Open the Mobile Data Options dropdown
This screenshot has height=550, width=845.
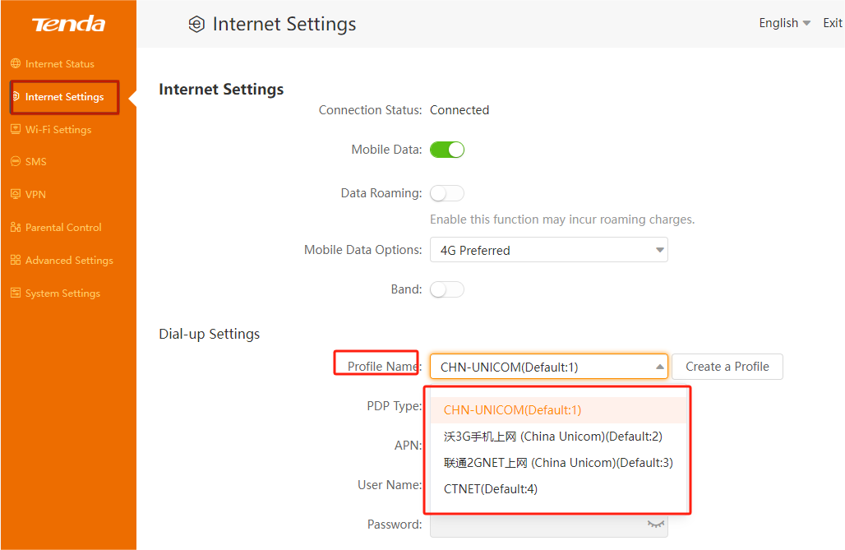point(548,250)
